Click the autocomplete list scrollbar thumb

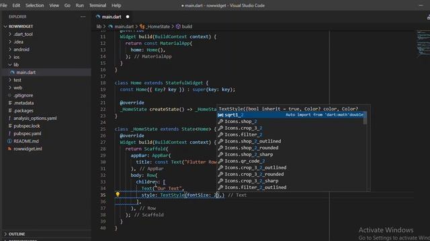tap(365, 118)
